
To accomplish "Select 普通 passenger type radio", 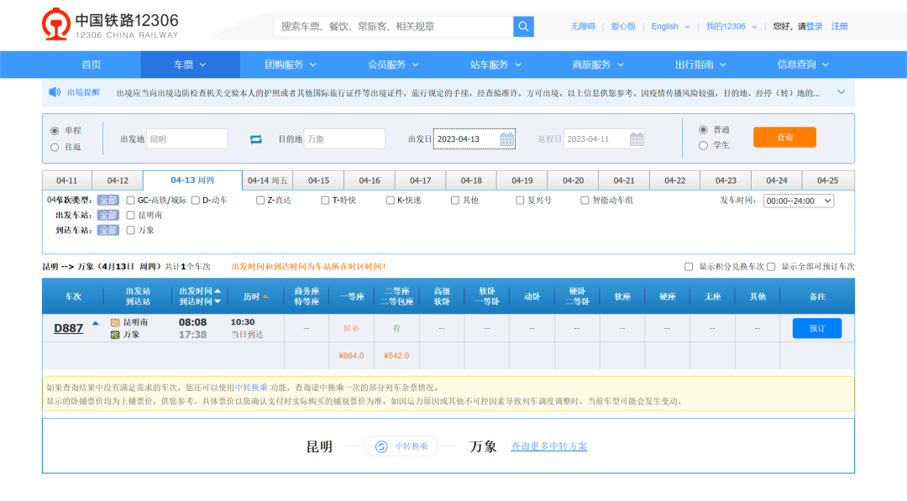I will pyautogui.click(x=703, y=130).
